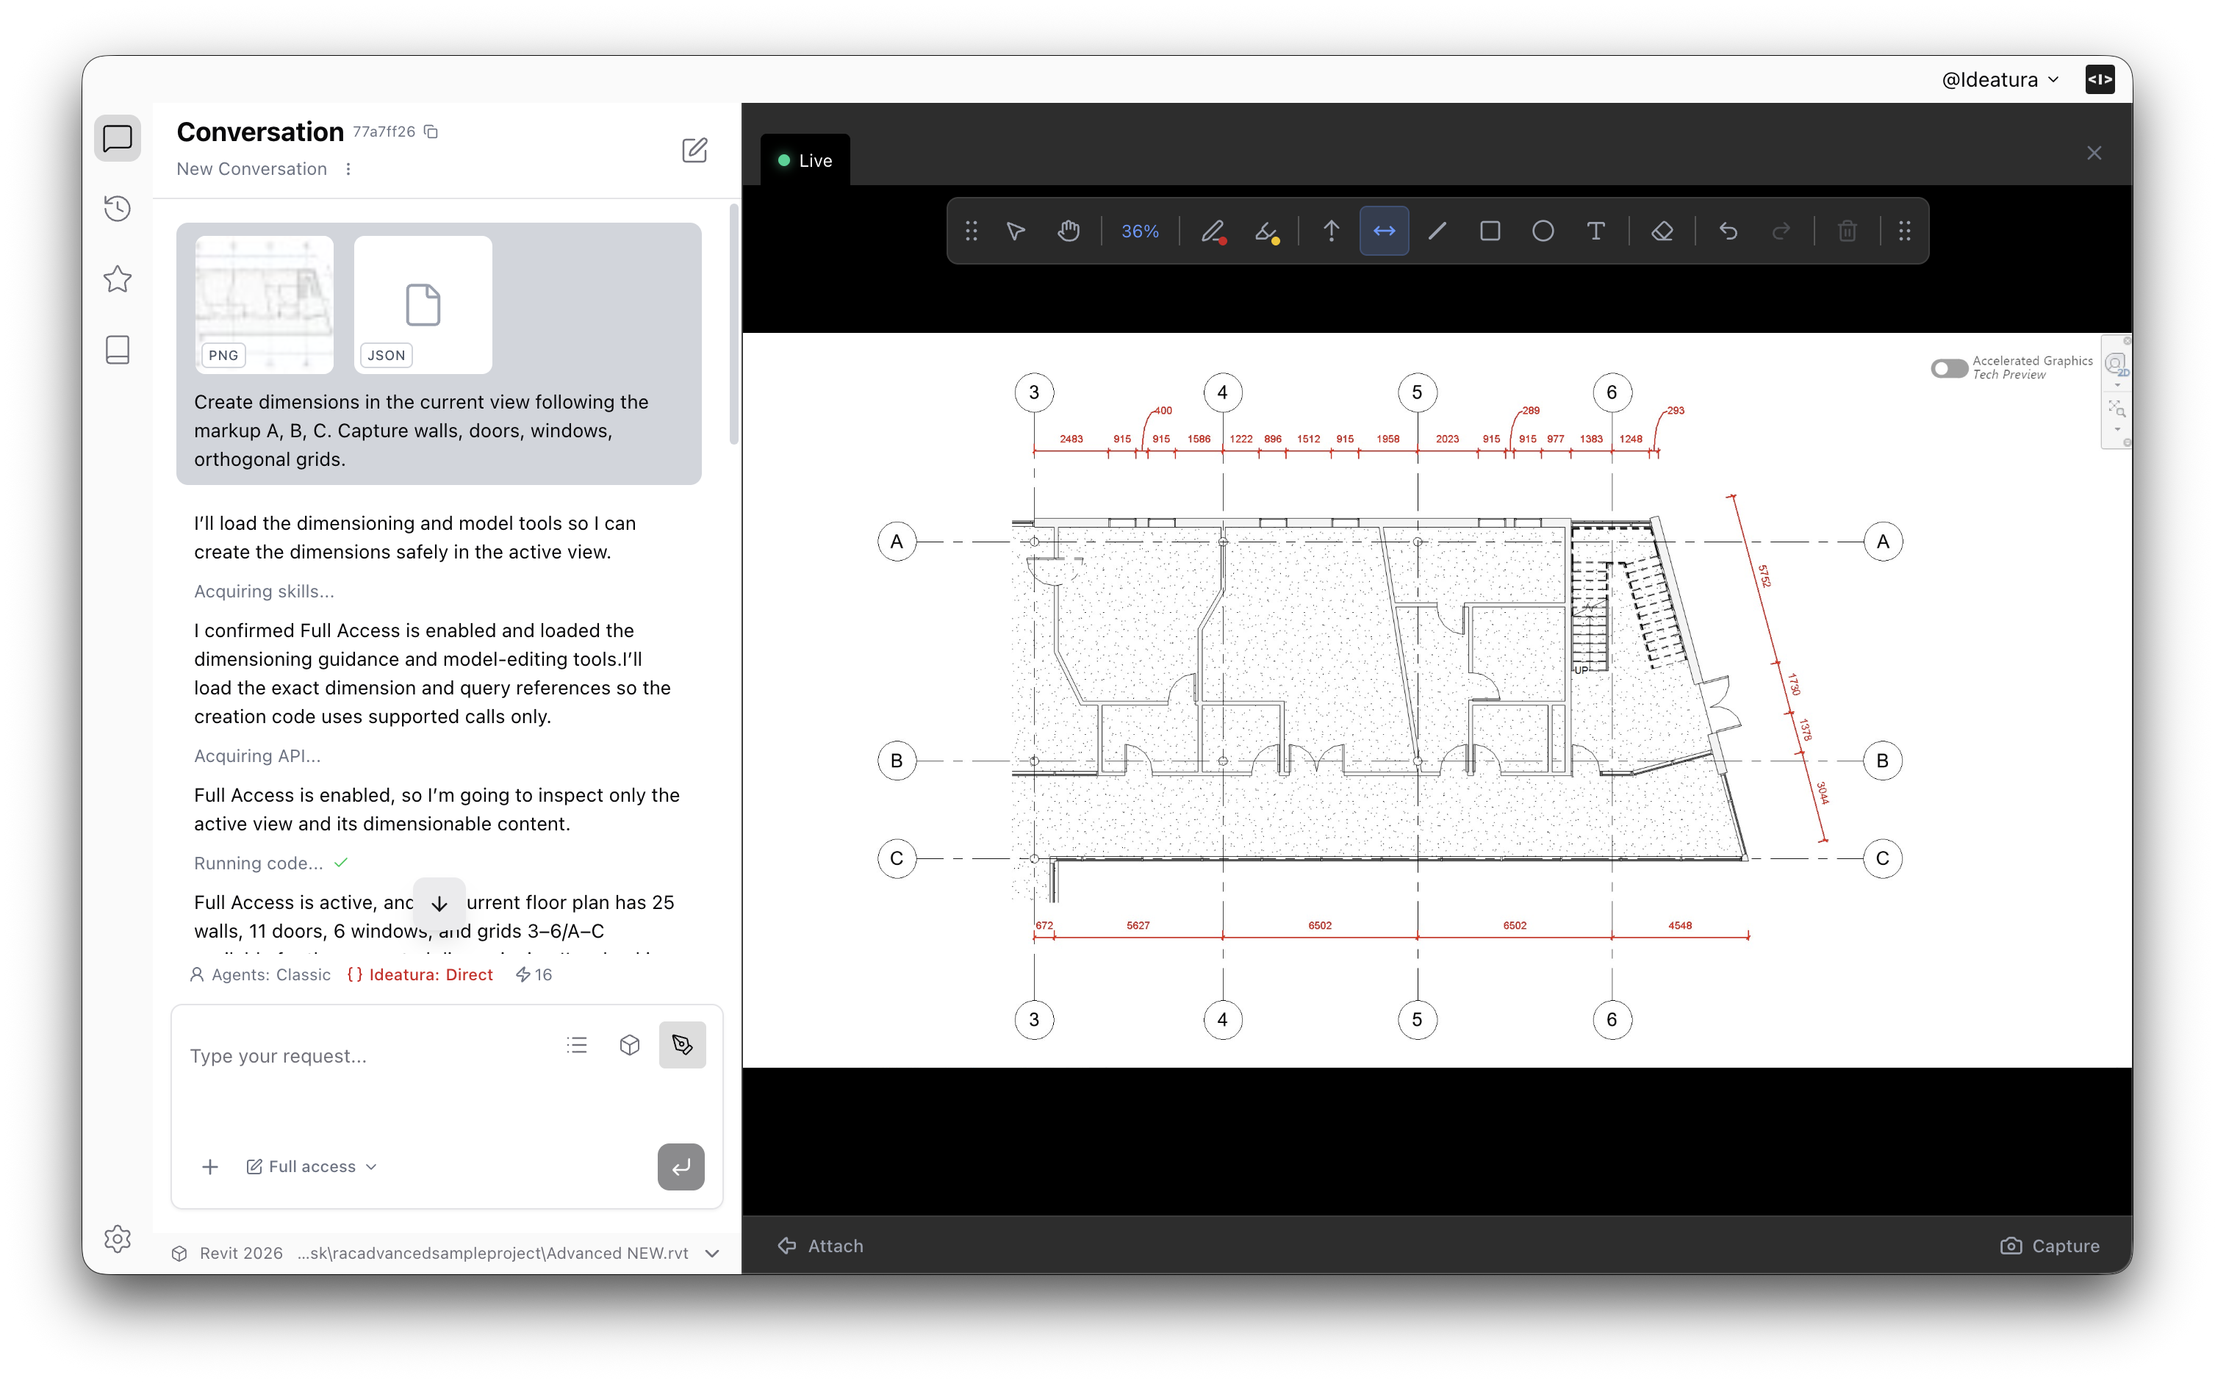Copy the conversation ID 77a7ff26
Viewport: 2215px width, 1383px height.
[x=431, y=132]
